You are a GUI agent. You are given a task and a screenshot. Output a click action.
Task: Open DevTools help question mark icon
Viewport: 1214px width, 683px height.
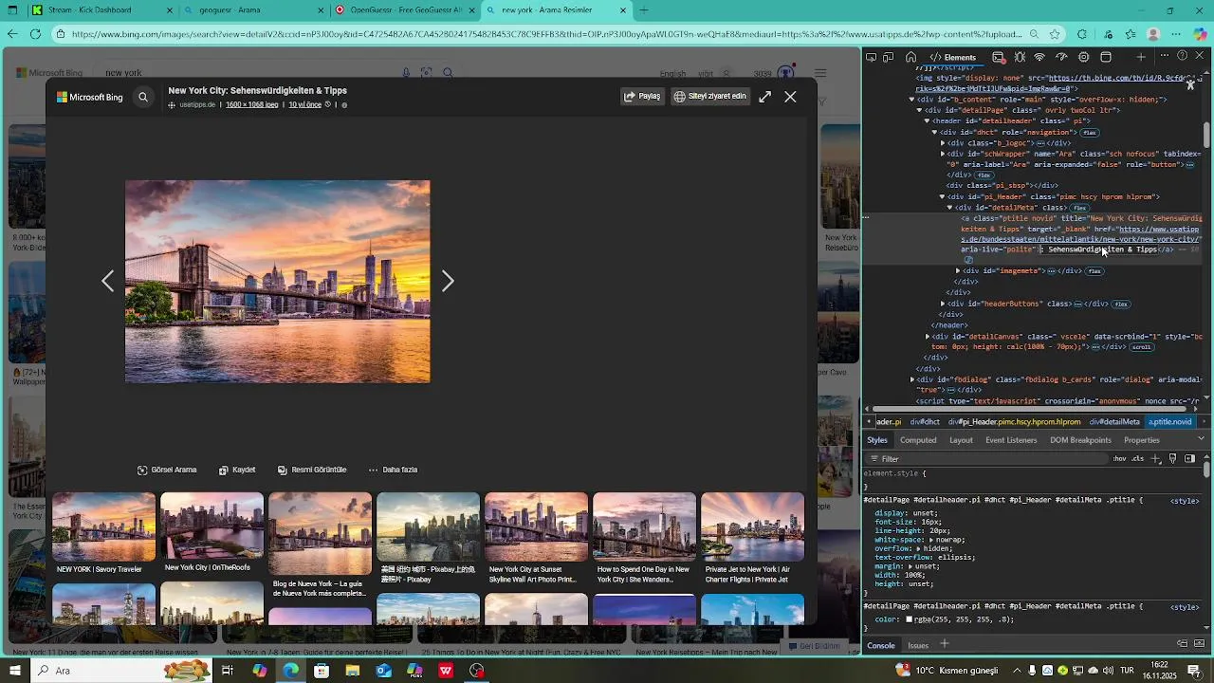[x=1183, y=57]
